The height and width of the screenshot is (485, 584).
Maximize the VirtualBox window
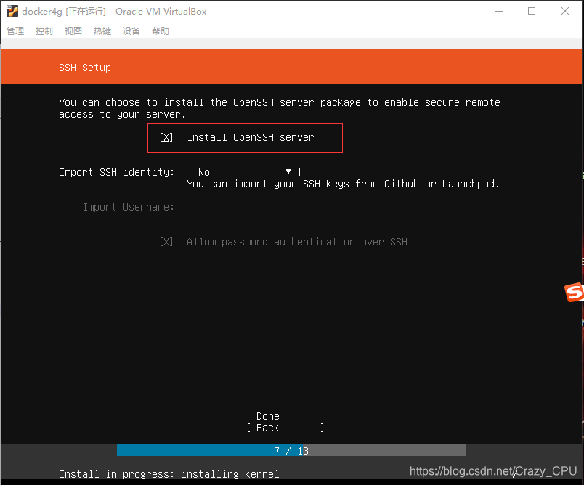pyautogui.click(x=532, y=11)
